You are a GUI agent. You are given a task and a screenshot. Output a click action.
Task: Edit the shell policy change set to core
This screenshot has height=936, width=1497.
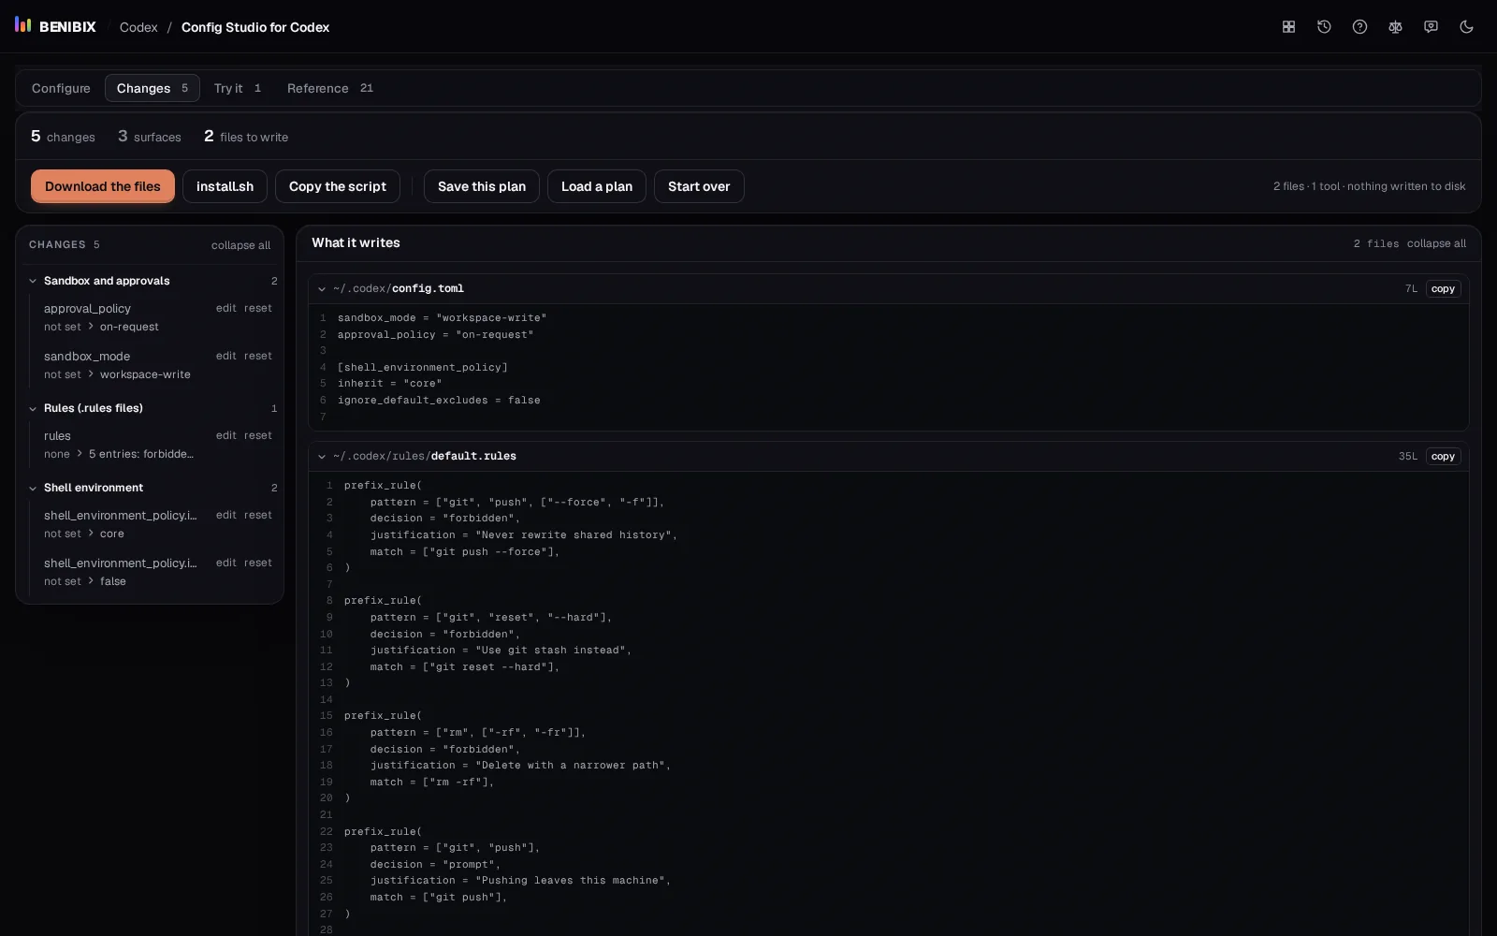pyautogui.click(x=226, y=515)
